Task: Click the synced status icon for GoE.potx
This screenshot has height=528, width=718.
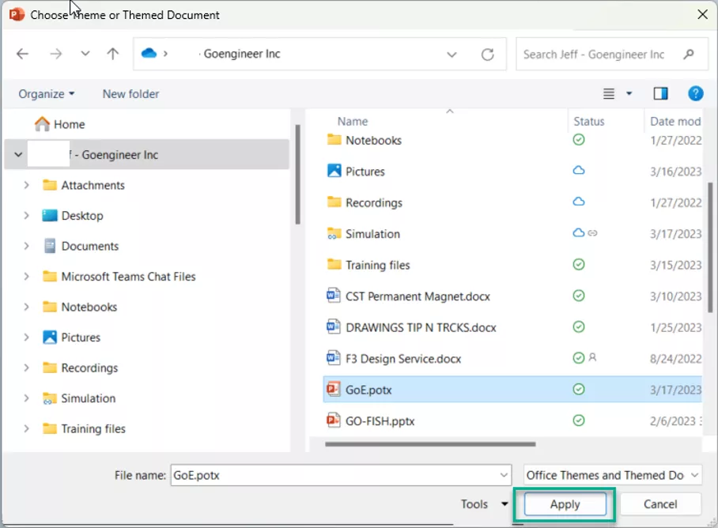Action: [x=579, y=389]
